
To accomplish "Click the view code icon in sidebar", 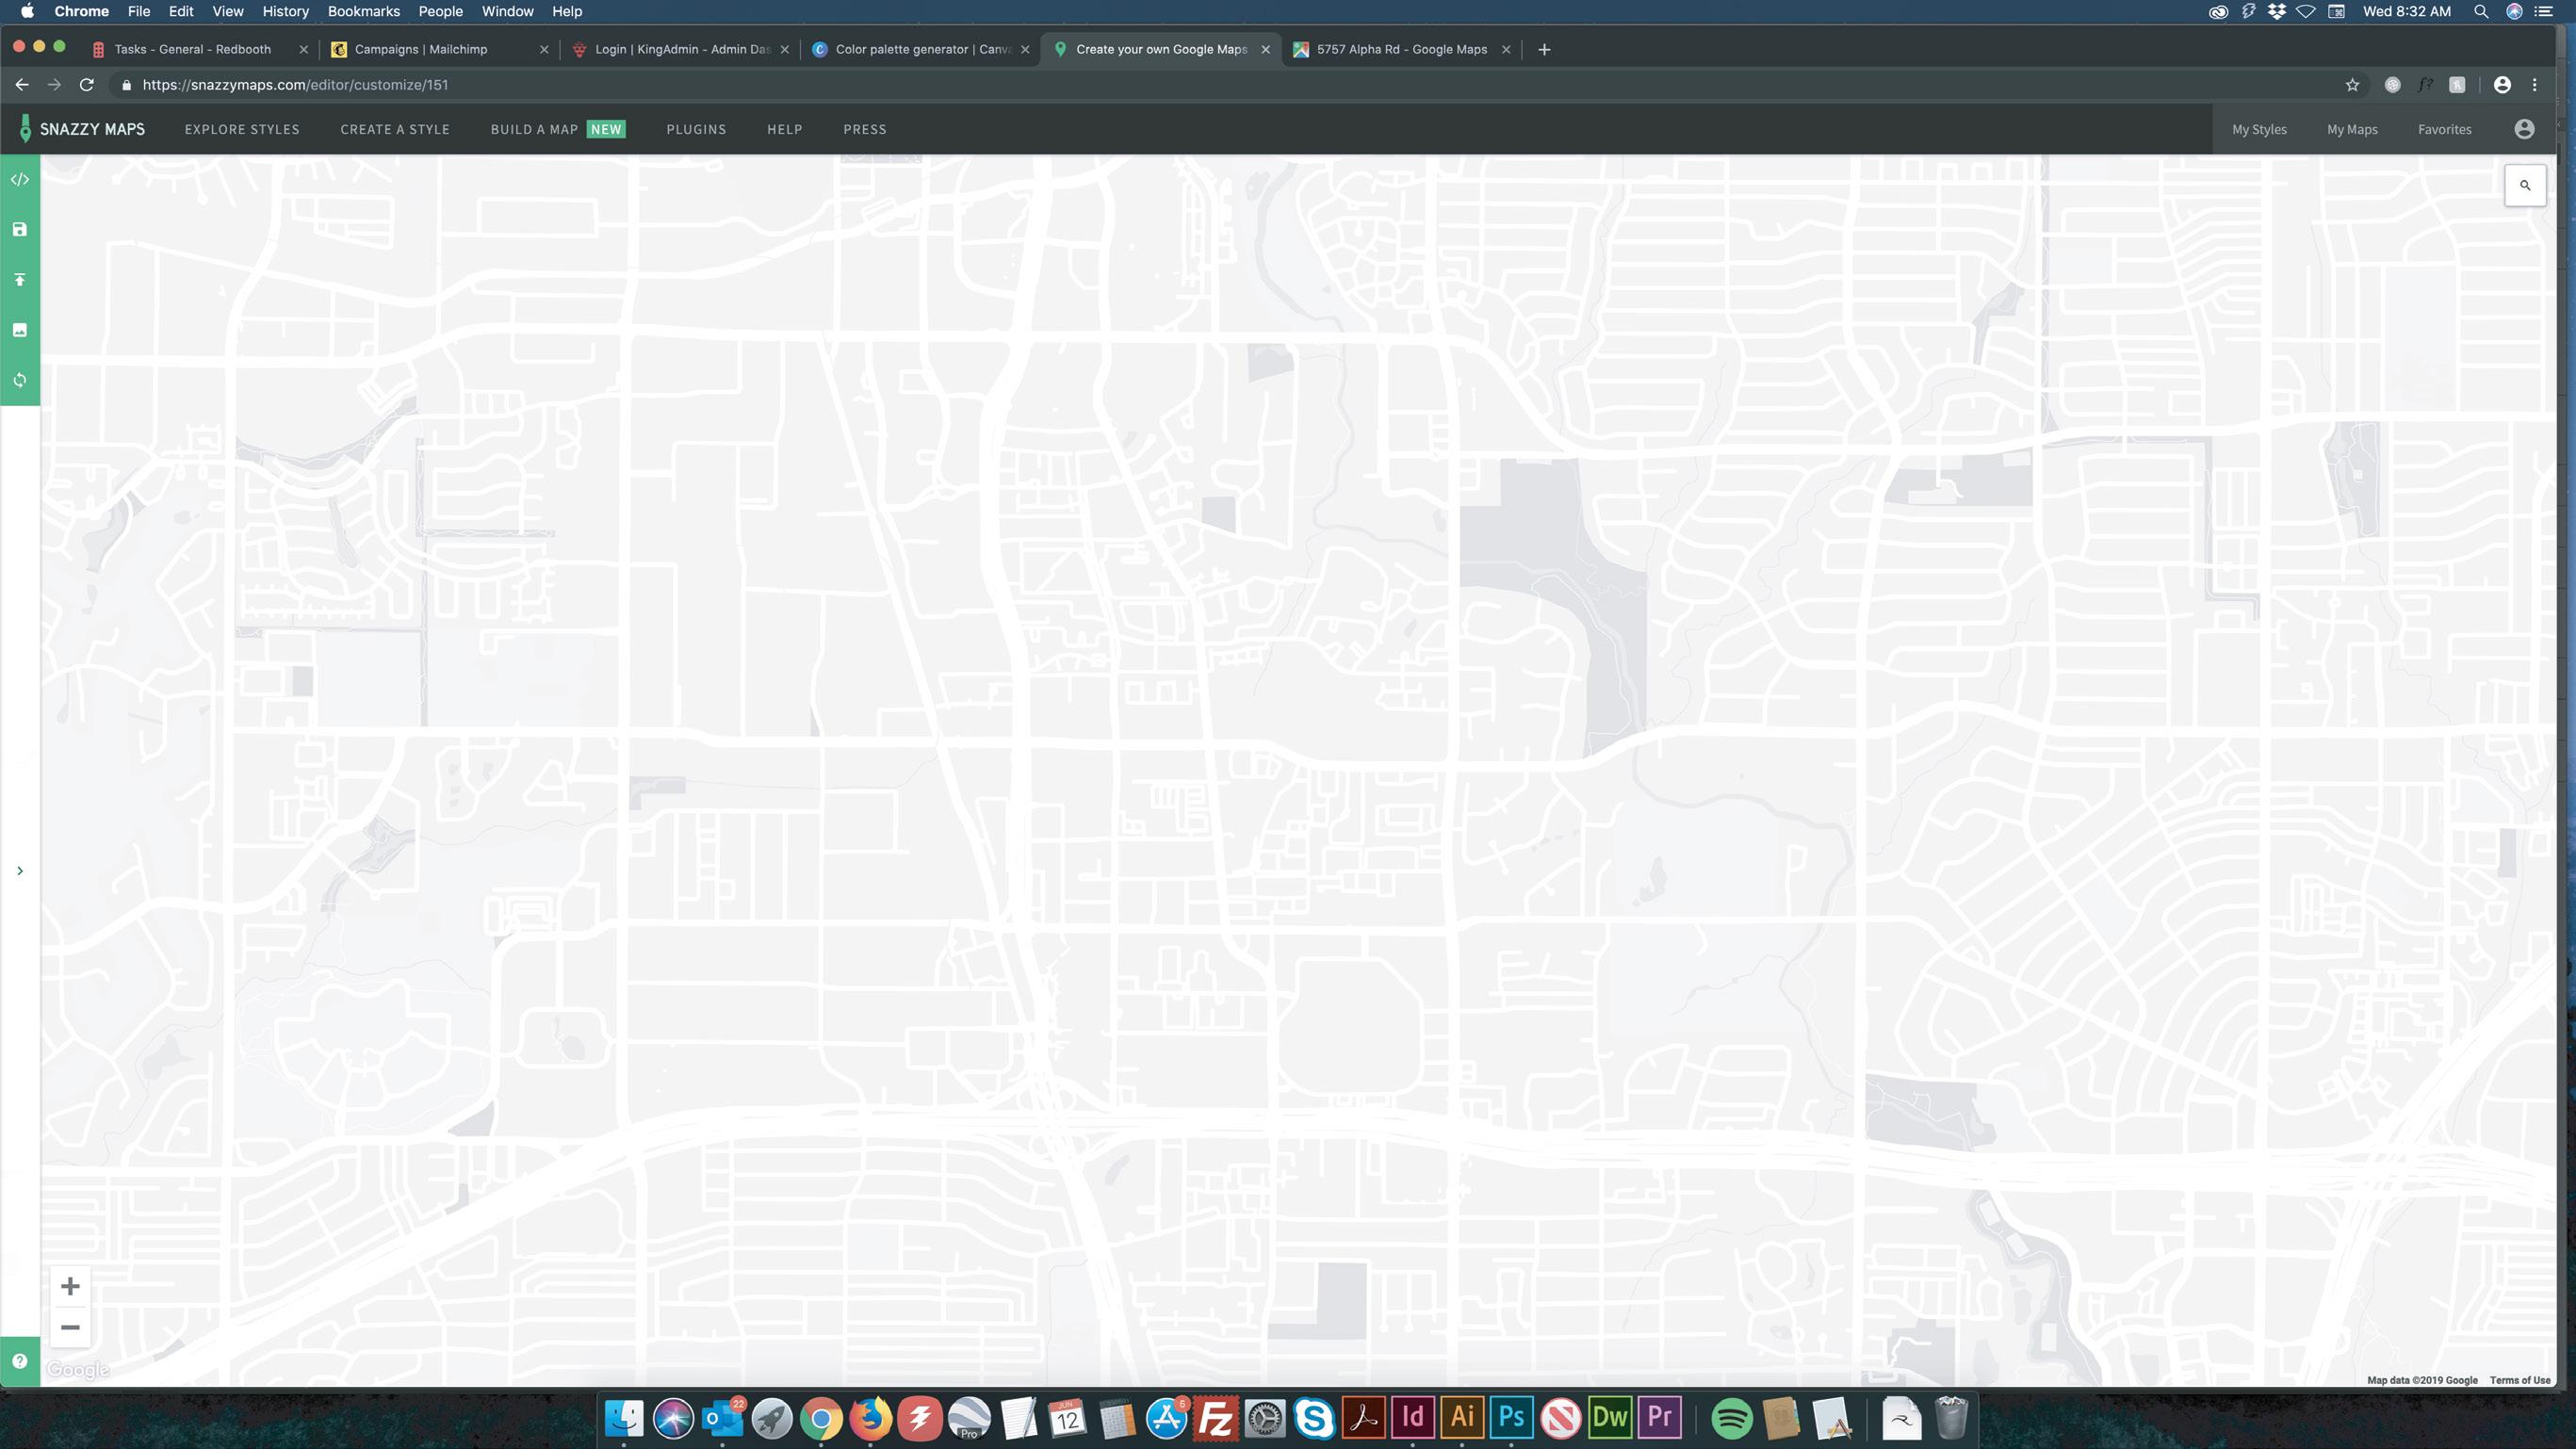I will [x=19, y=180].
